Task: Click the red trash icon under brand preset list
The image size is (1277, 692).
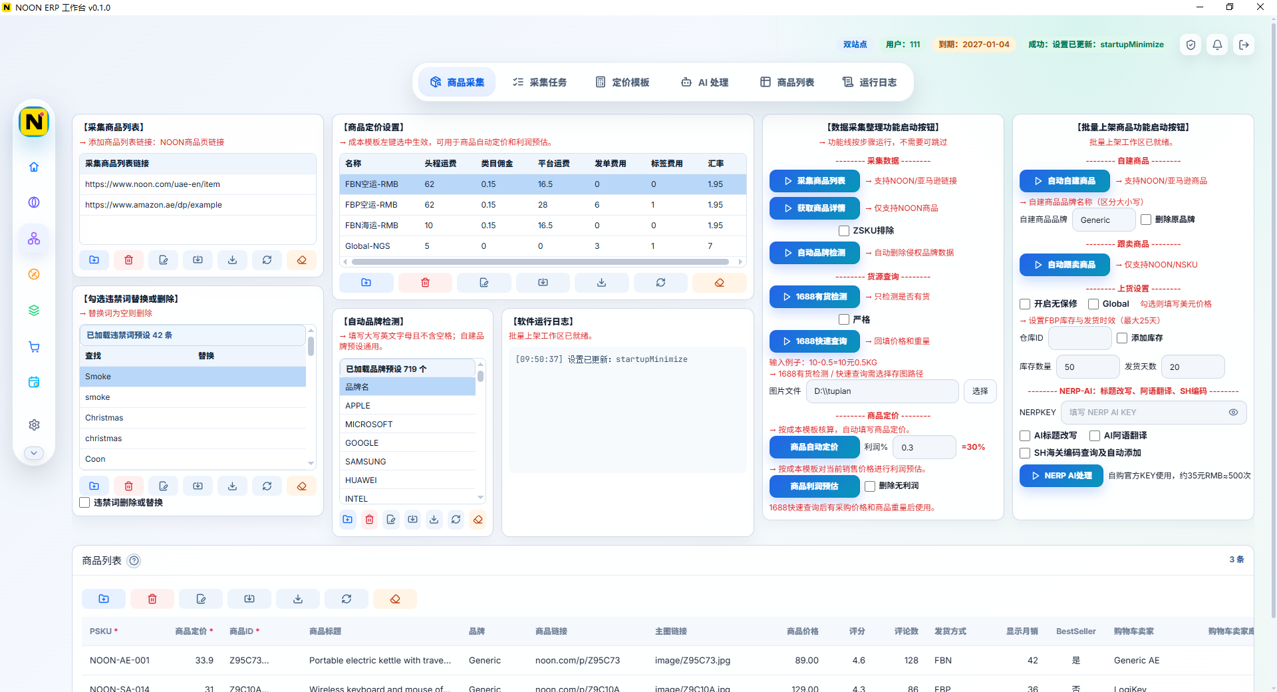Action: [x=370, y=520]
